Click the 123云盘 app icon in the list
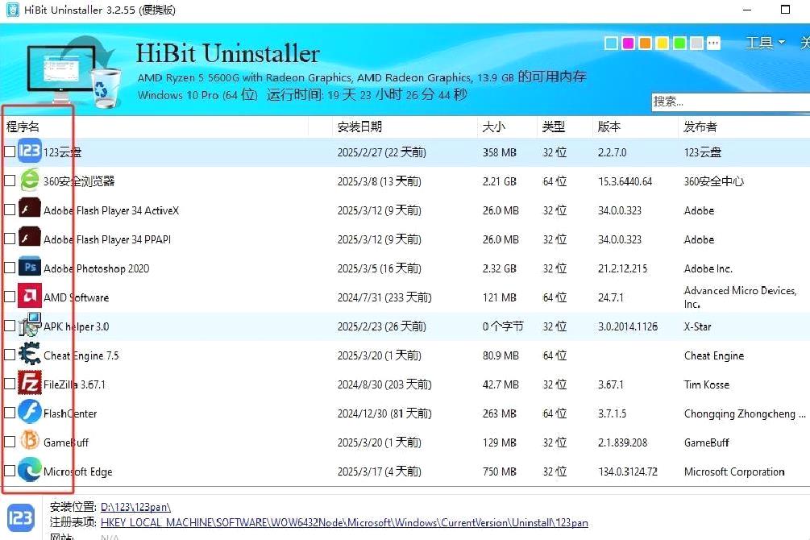Viewport: 810px width, 540px height. click(x=30, y=151)
